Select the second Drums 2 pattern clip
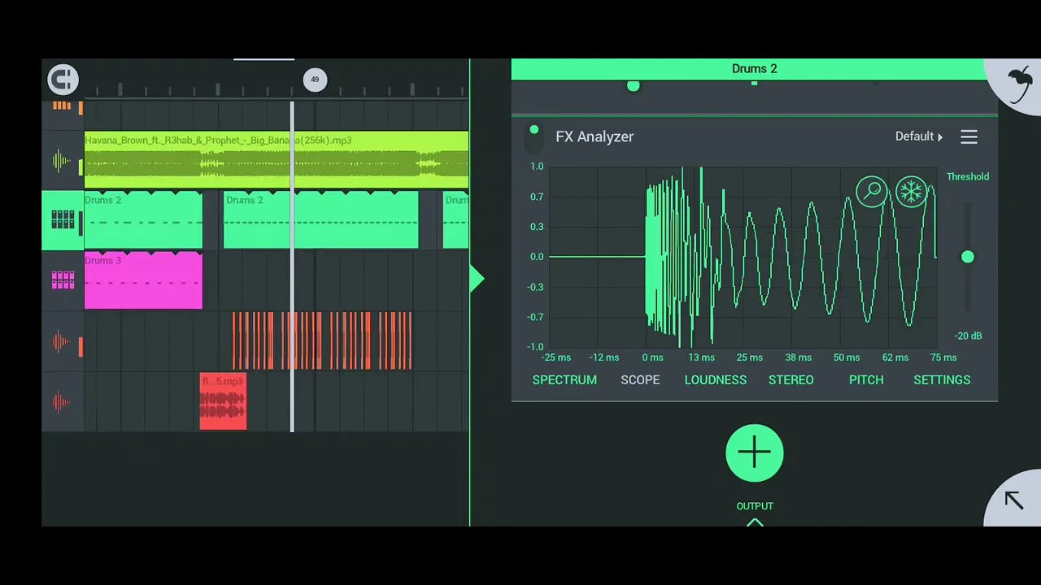The image size is (1041, 585). [x=321, y=220]
